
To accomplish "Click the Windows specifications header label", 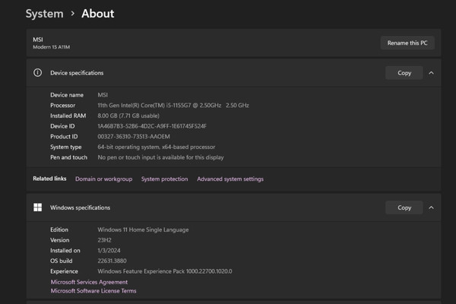I will tap(80, 207).
